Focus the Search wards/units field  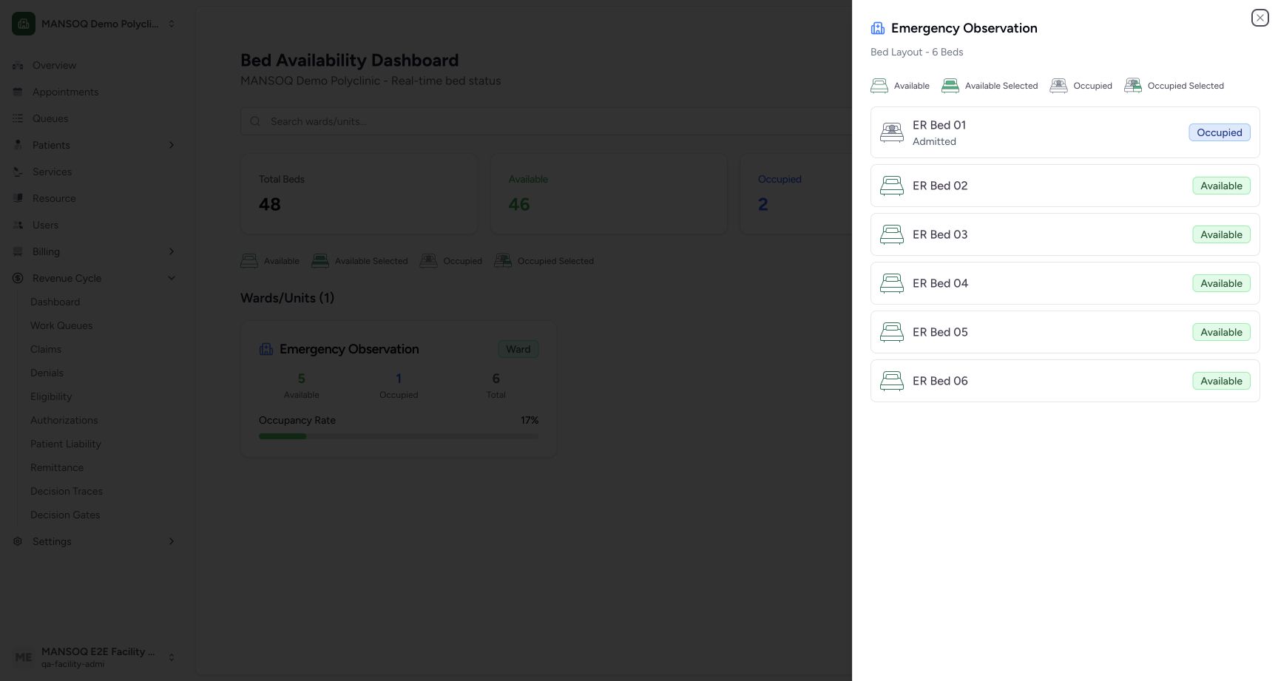click(x=547, y=121)
